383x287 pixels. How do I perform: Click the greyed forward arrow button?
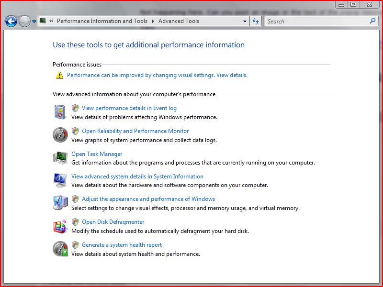24,21
